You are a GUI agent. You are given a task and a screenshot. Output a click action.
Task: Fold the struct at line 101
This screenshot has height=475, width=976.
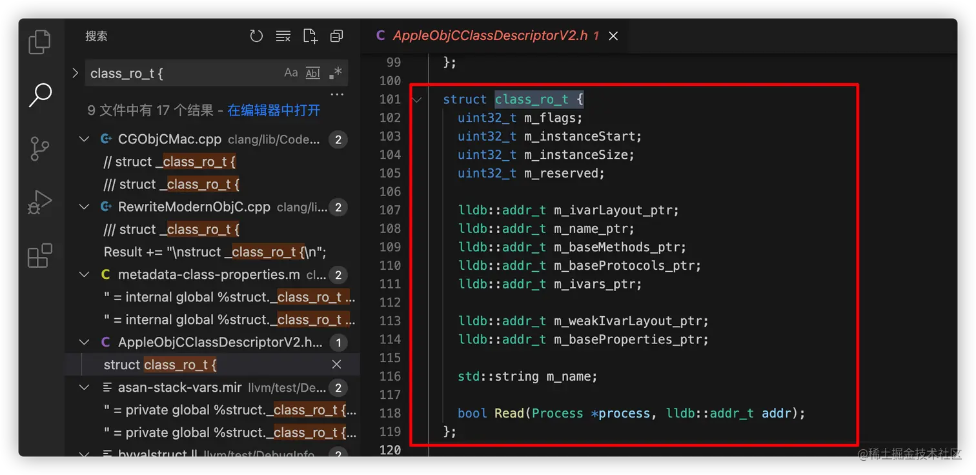point(417,99)
